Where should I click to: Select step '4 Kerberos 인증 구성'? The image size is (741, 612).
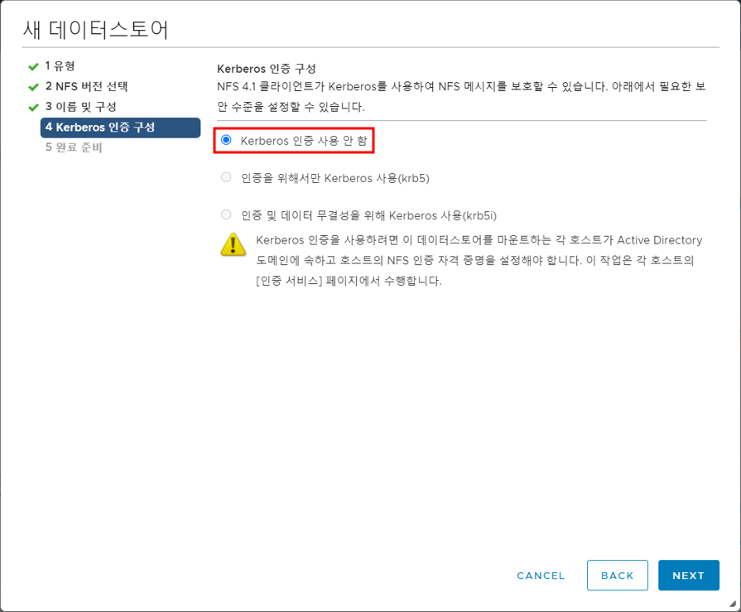tap(121, 128)
